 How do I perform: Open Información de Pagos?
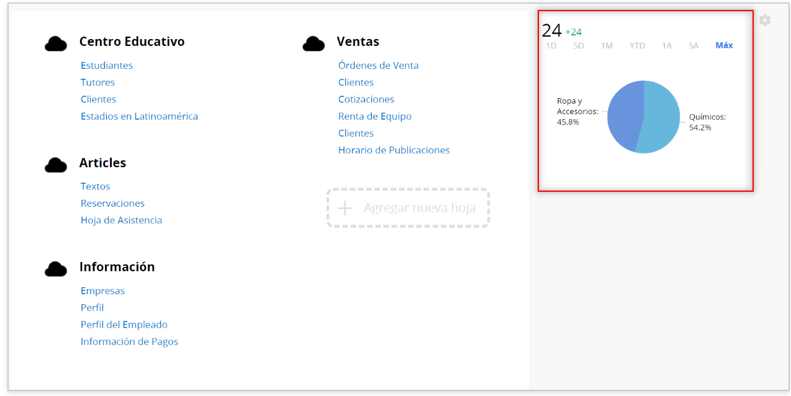(129, 341)
